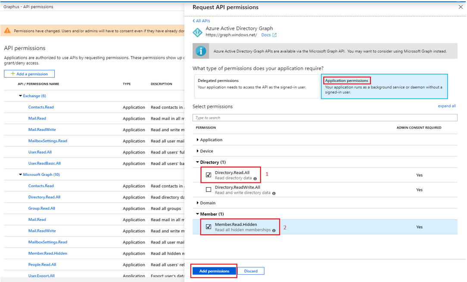Open User.Read.All permission
The width and height of the screenshot is (467, 282).
(40, 152)
